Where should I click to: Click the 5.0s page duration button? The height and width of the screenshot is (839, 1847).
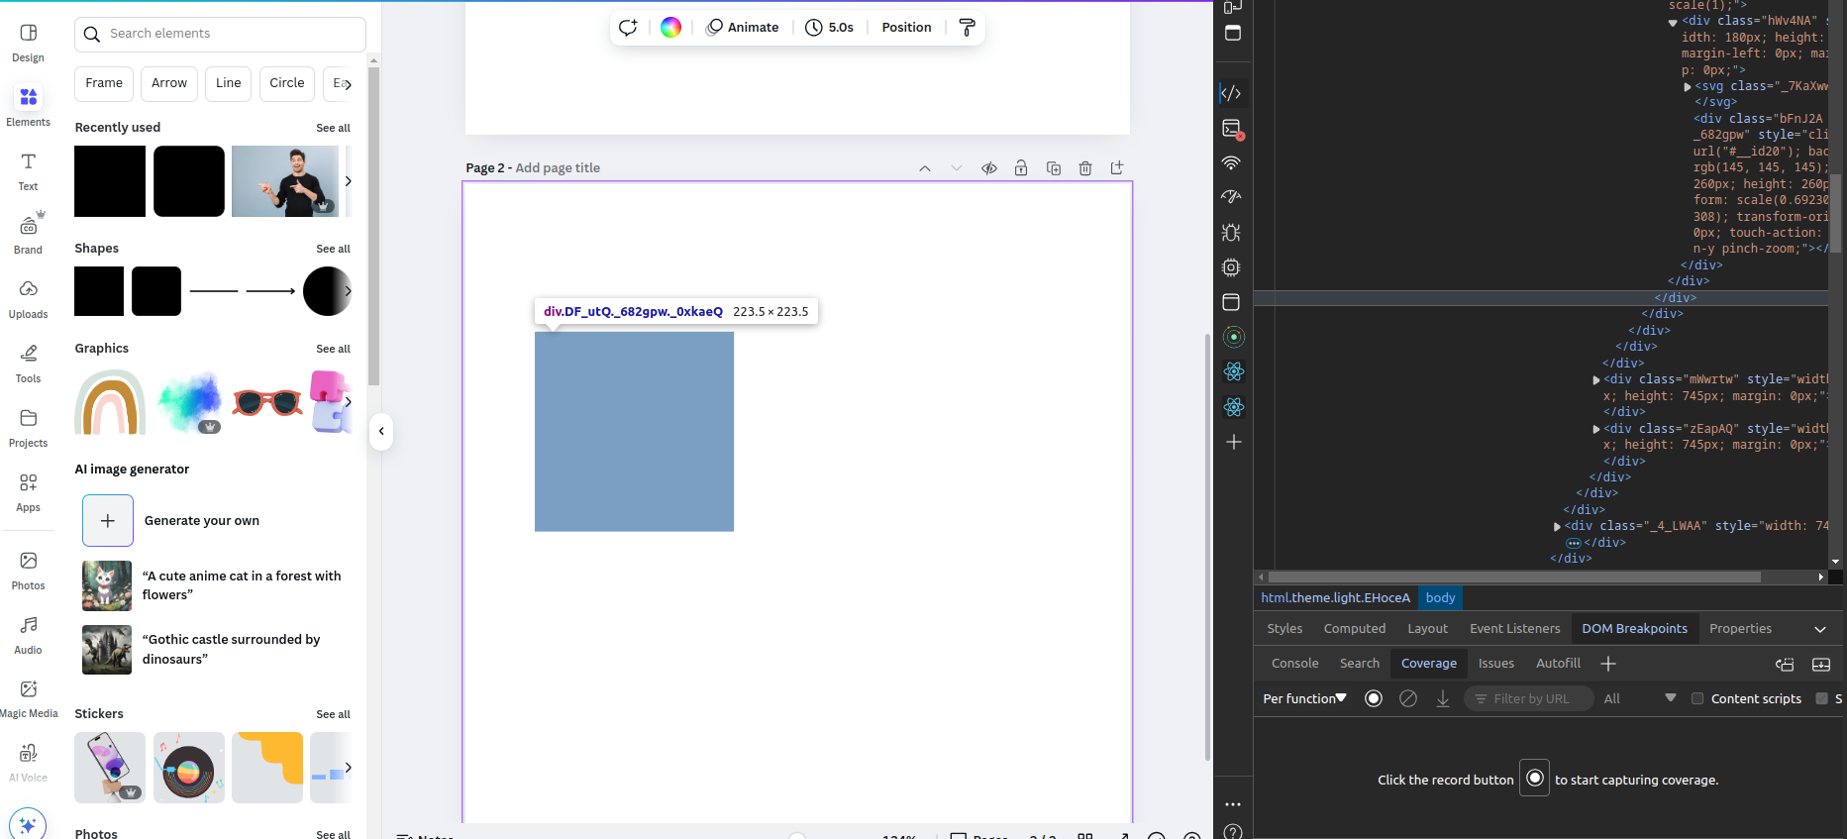(x=829, y=28)
